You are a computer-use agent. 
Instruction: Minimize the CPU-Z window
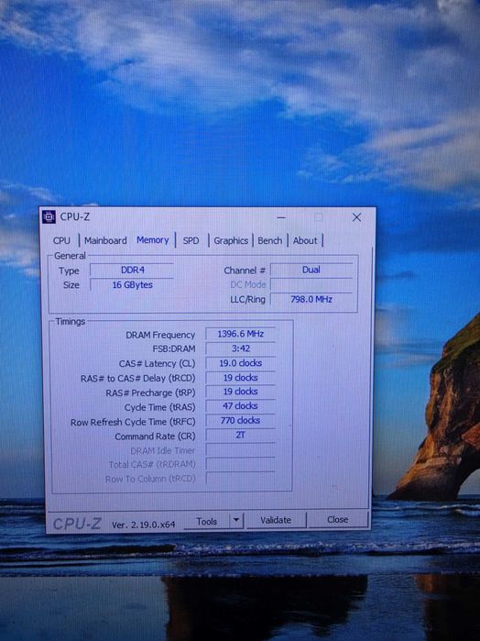point(281,217)
